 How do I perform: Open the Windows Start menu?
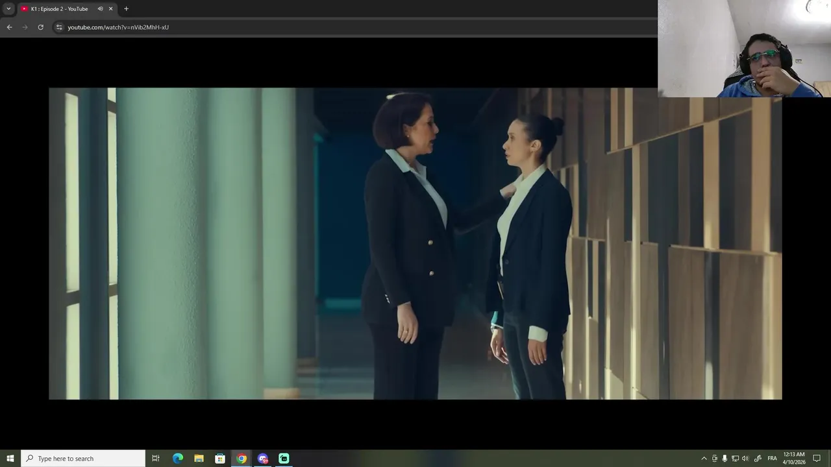pyautogui.click(x=10, y=459)
